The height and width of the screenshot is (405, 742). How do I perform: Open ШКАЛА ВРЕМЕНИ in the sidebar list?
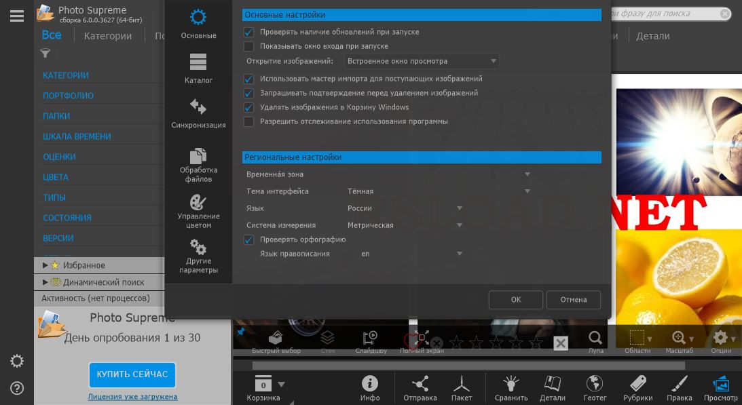coord(77,136)
